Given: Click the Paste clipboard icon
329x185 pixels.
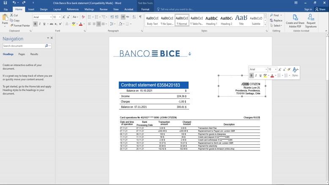Looking at the screenshot, I should [x=5, y=18].
